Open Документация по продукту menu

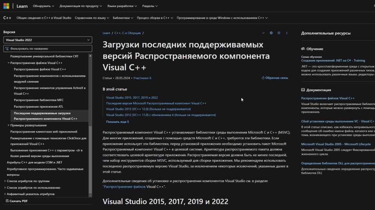point(80,6)
